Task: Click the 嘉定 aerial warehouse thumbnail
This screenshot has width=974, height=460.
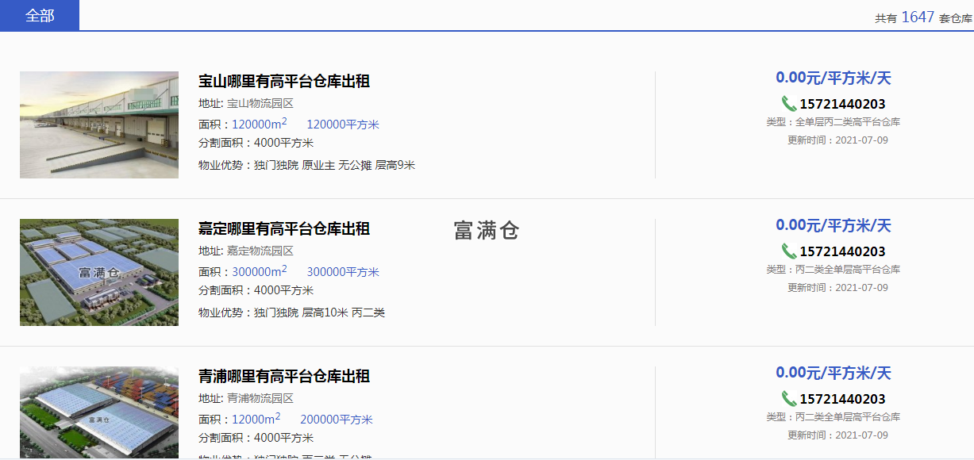Action: 99,272
